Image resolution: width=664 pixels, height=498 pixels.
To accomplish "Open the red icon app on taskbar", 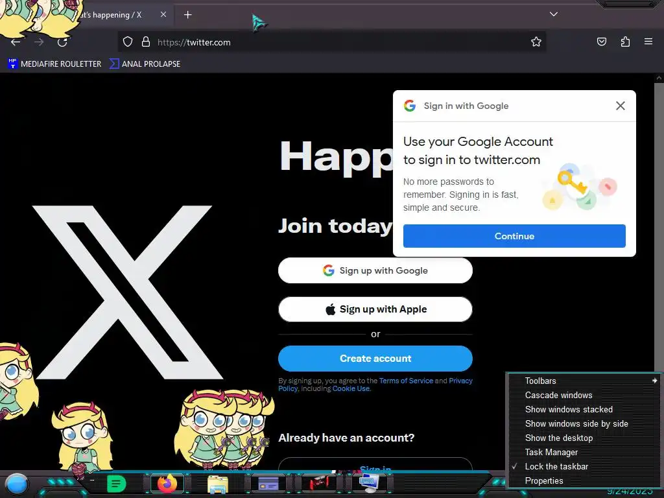I will point(318,484).
